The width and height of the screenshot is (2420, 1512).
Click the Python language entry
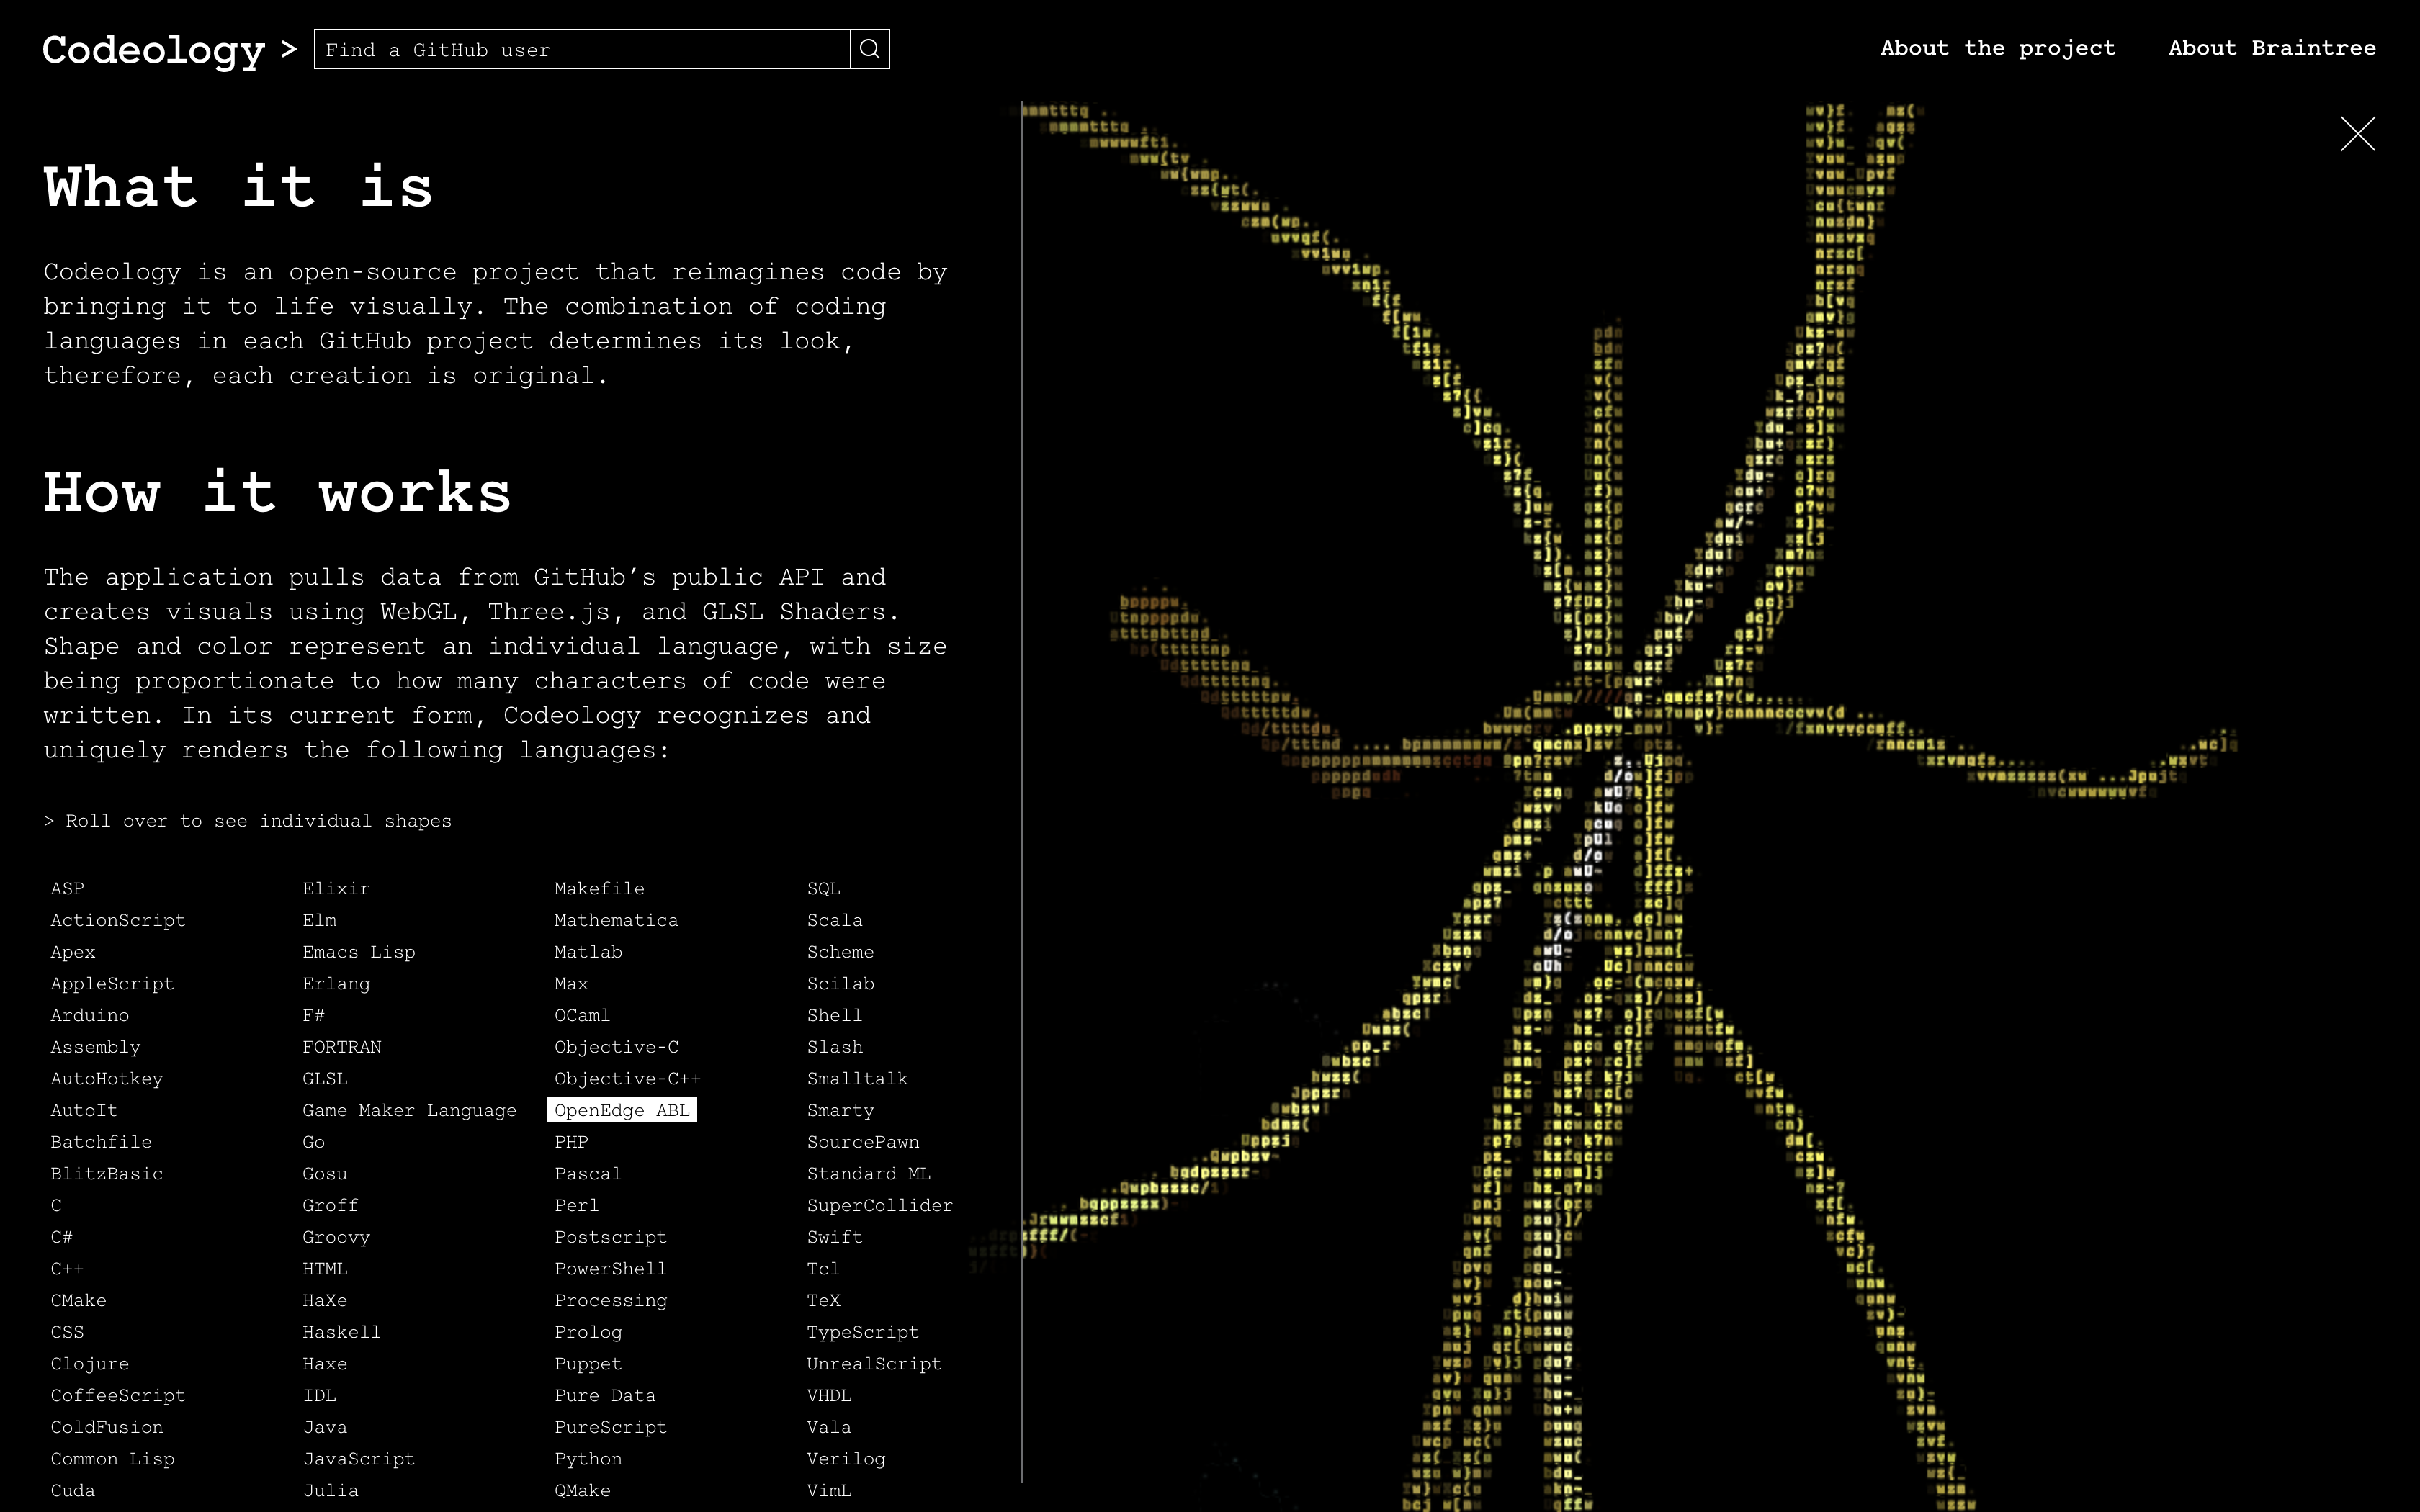click(588, 1458)
